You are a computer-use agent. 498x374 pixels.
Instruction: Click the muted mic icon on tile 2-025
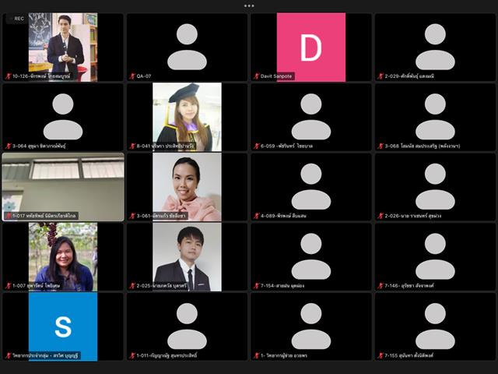coord(132,286)
